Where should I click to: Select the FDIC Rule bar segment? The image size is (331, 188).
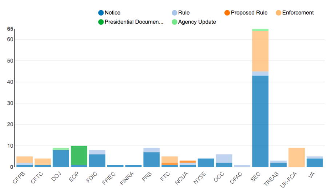tap(97, 152)
